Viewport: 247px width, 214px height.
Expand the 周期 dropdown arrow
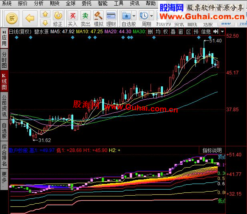152,16
